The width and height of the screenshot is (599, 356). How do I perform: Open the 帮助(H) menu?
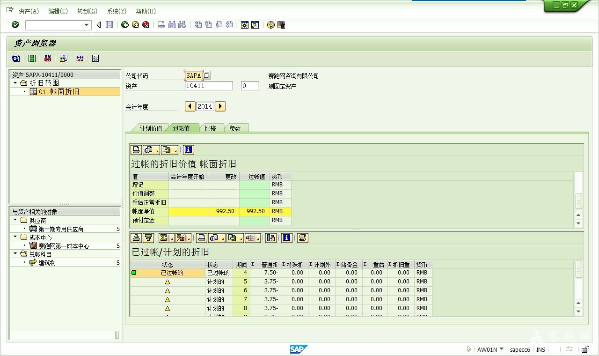[x=146, y=11]
